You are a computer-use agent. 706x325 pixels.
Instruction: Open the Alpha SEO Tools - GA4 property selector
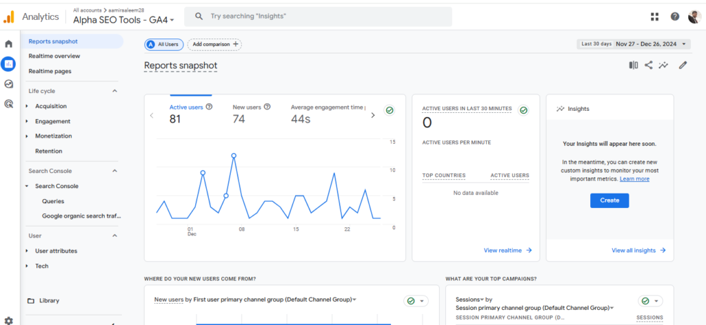click(124, 20)
